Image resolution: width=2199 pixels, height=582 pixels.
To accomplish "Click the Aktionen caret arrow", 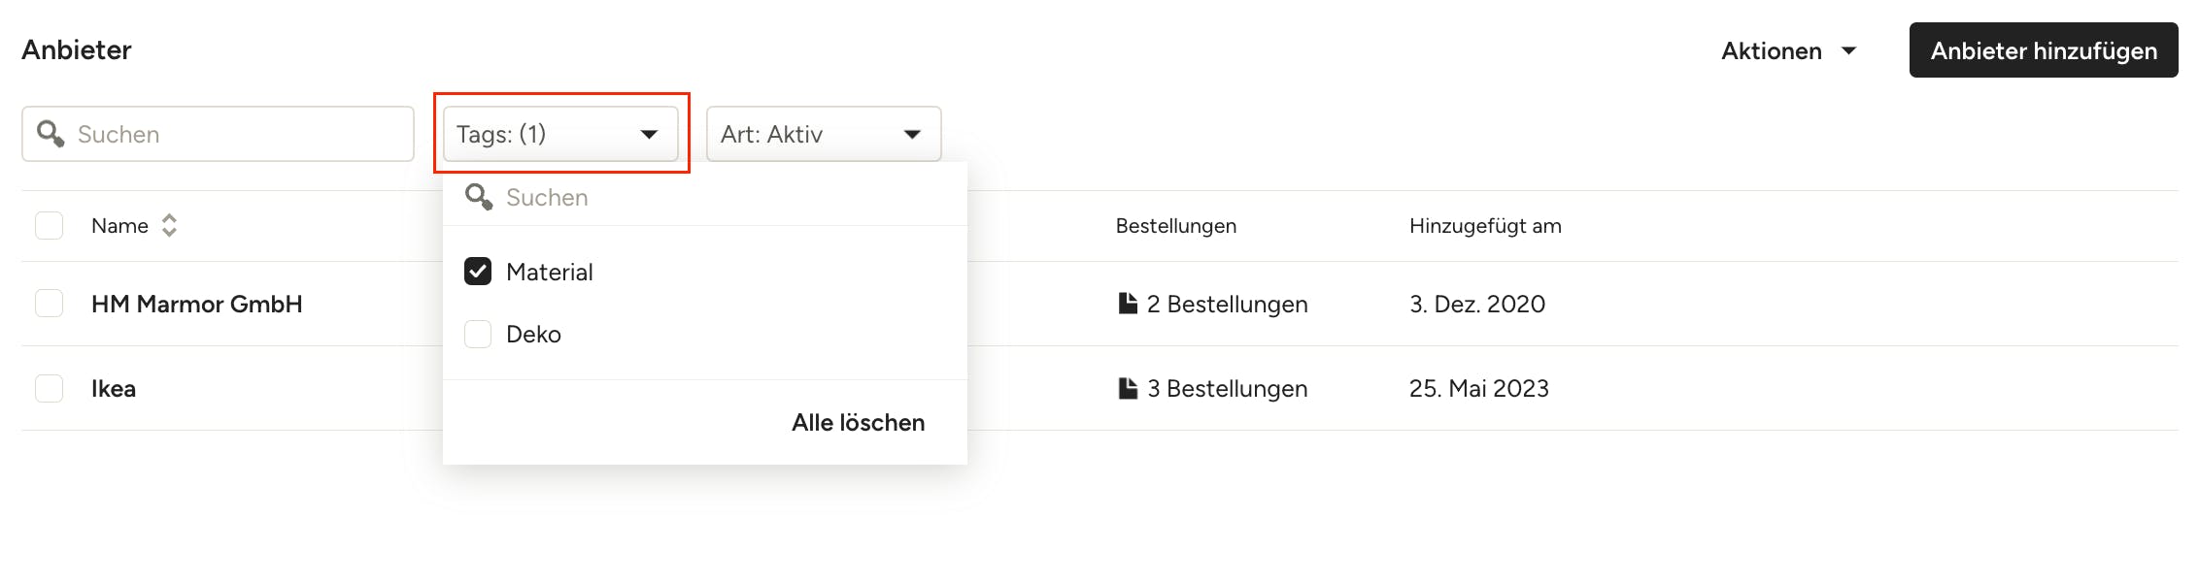I will tap(1849, 50).
